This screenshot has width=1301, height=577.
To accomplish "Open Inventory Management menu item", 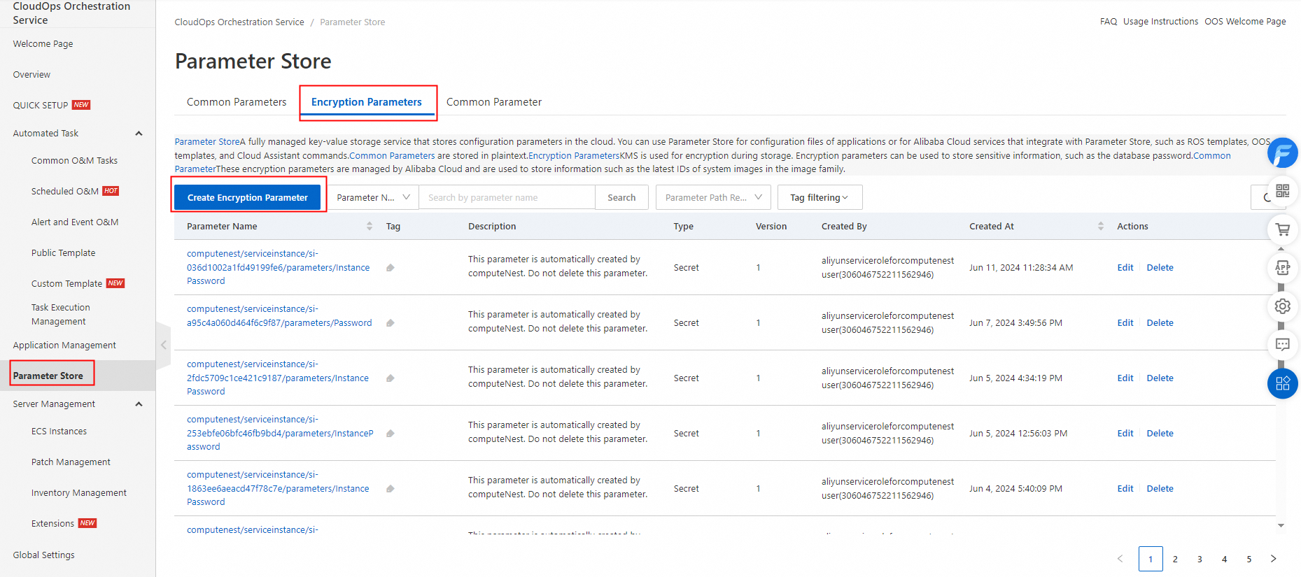I will [x=79, y=493].
